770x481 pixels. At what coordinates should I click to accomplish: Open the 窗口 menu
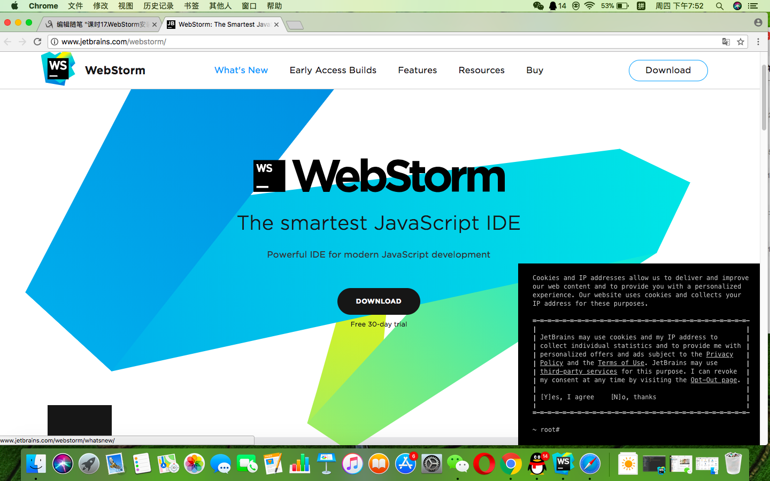coord(249,6)
